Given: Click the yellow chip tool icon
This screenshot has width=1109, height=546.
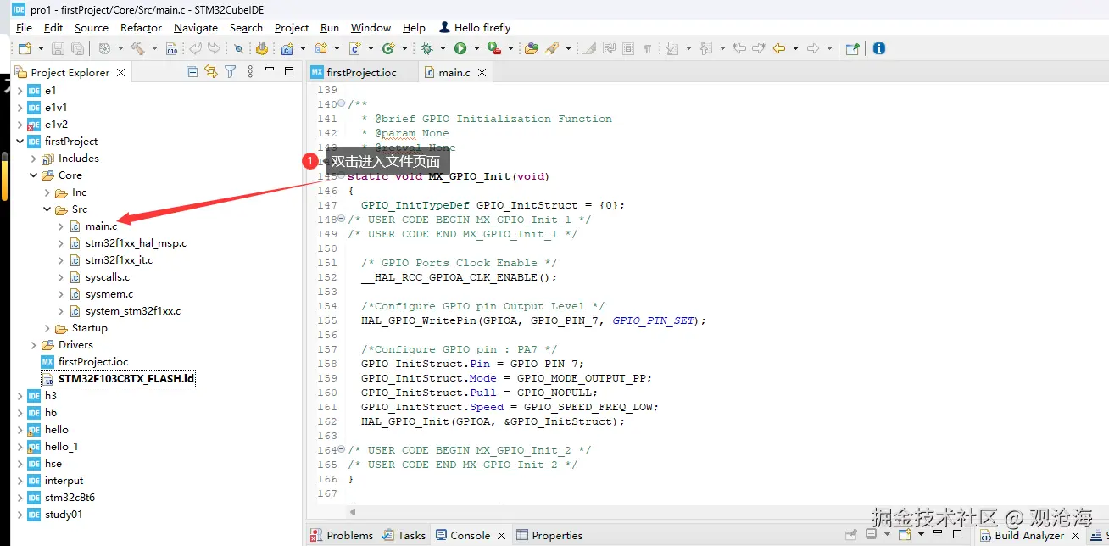Looking at the screenshot, I should click(262, 49).
